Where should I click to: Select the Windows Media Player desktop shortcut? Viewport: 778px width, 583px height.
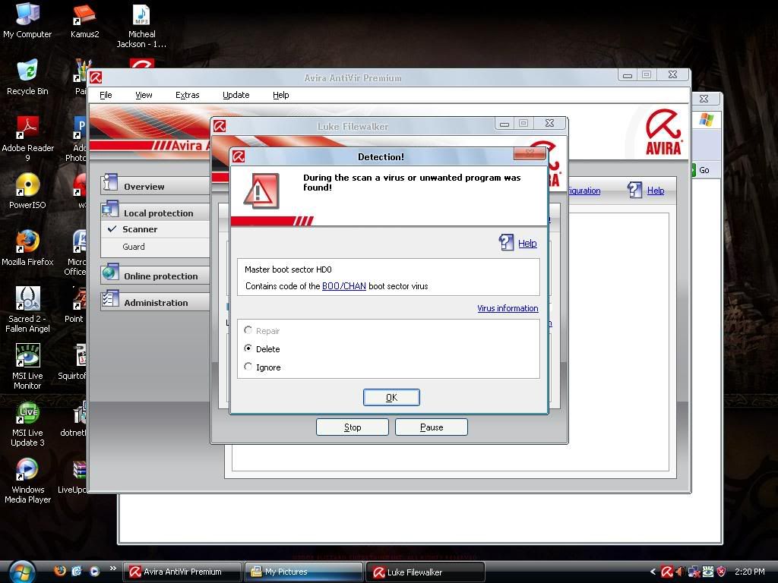27,481
